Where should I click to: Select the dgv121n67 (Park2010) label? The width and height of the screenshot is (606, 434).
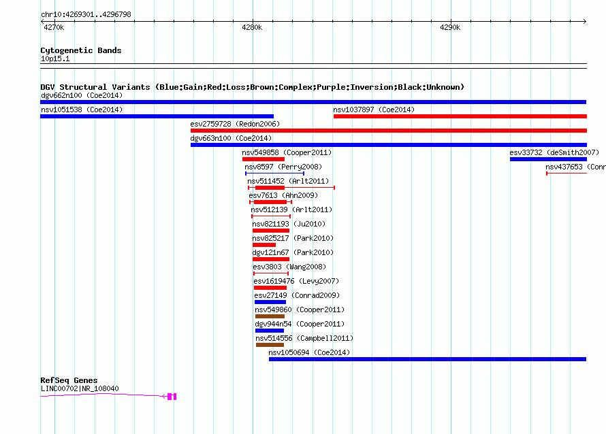tap(293, 252)
